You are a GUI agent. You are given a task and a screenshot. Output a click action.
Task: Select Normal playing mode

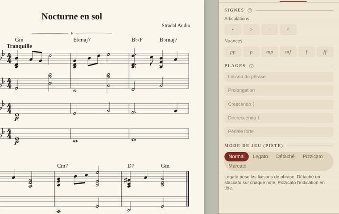click(236, 157)
